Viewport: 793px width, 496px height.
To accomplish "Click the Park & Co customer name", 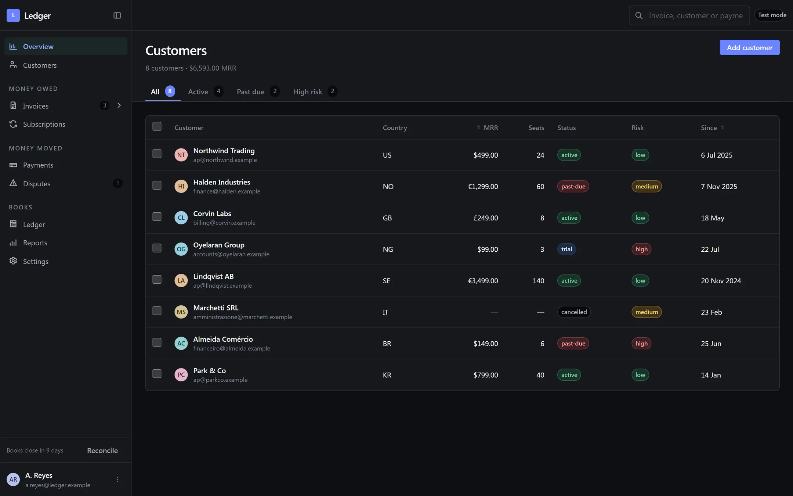I will point(209,370).
